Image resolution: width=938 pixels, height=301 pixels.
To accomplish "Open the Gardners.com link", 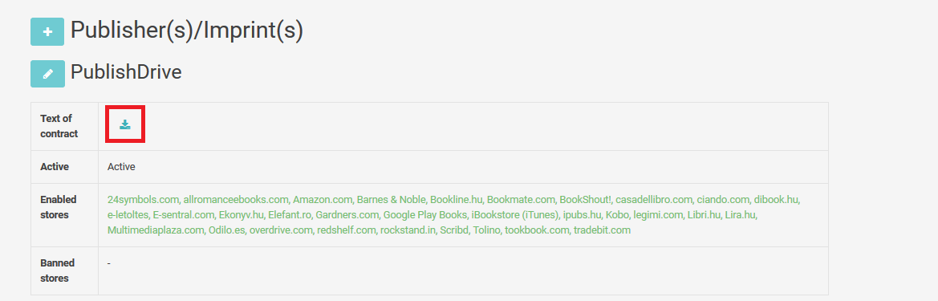I will point(347,215).
